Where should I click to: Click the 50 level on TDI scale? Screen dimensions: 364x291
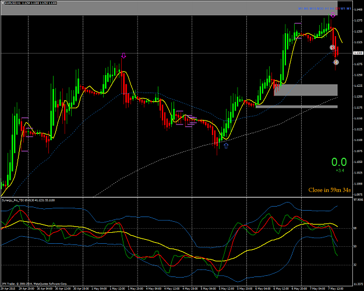tap(355, 246)
